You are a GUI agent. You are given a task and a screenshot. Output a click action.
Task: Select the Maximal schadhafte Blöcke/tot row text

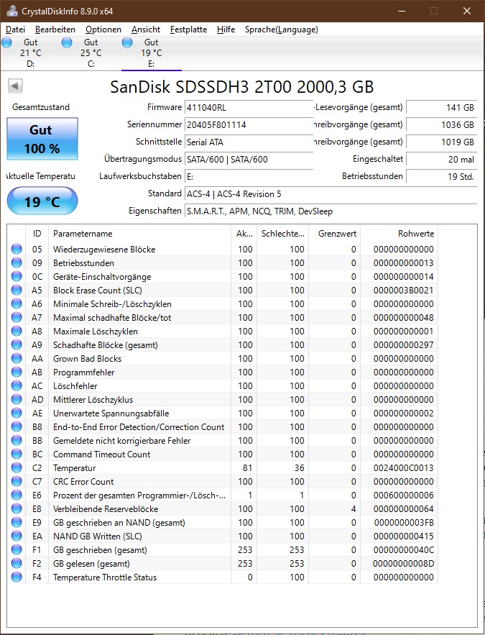(x=112, y=318)
